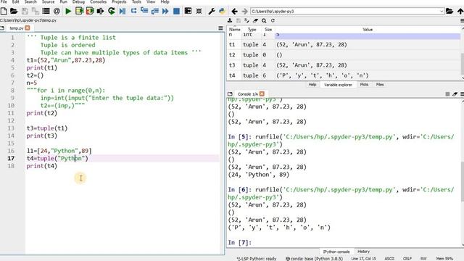Open the file list toolbar icon

tap(46, 12)
